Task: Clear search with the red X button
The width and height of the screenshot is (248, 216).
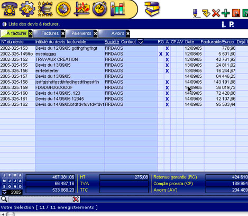Action: [x=76, y=199]
